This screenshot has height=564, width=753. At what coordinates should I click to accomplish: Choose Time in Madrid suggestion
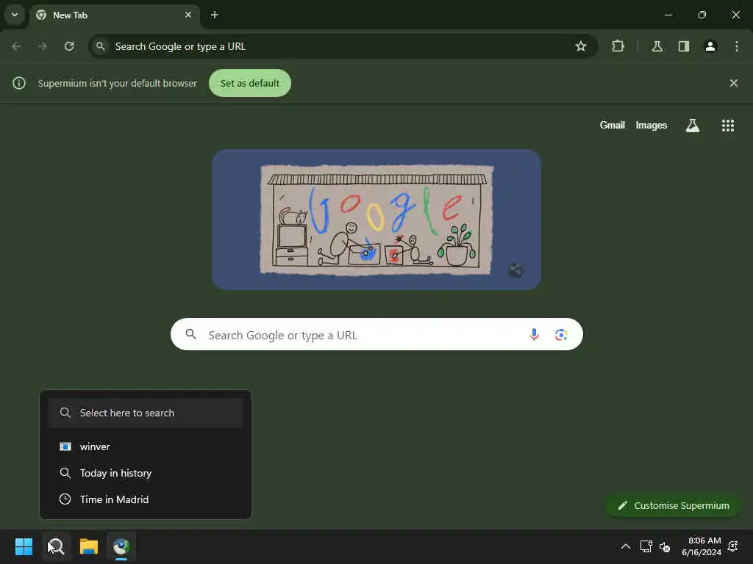coord(146,499)
